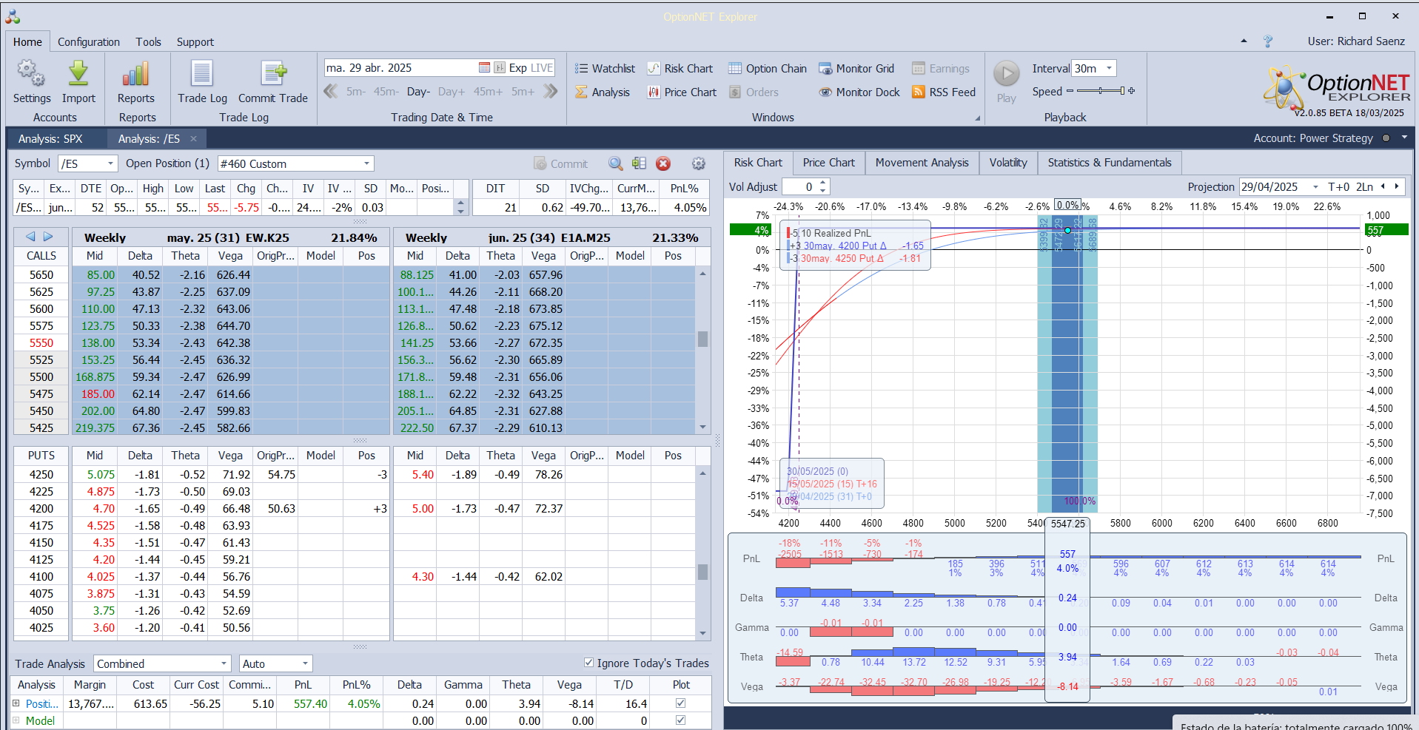Click the fast-forward double-chevron icon
The image size is (1419, 730).
tap(550, 91)
